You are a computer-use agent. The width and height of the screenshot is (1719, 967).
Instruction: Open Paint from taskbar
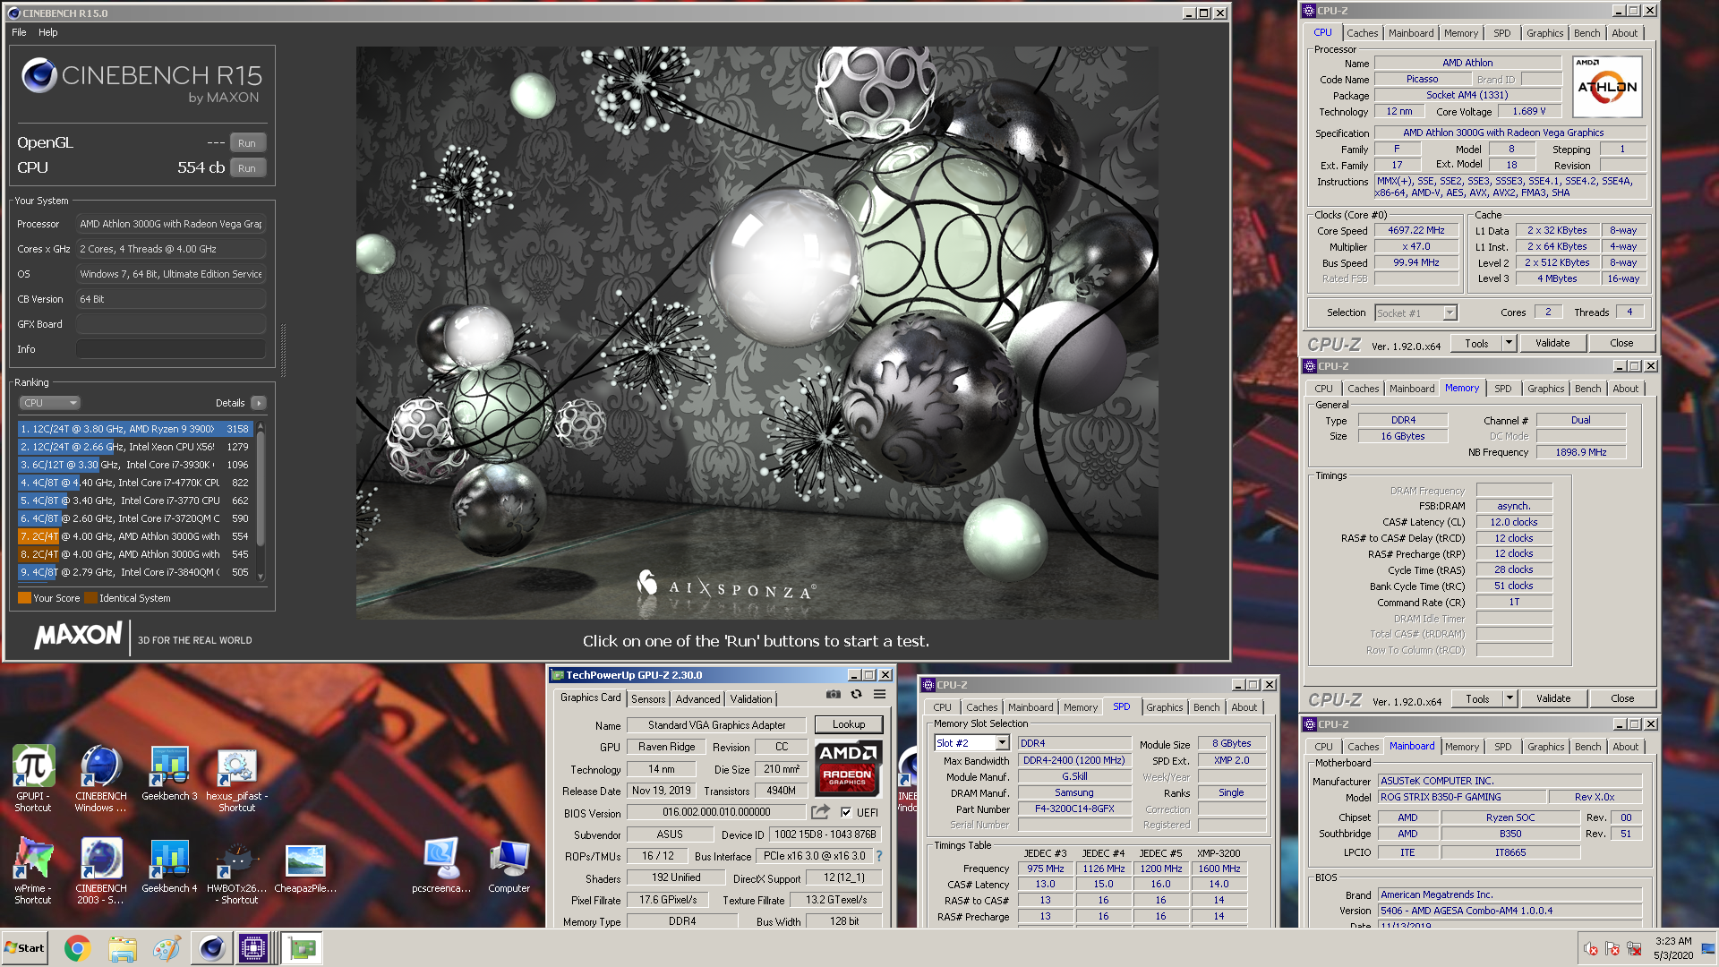pyautogui.click(x=167, y=948)
